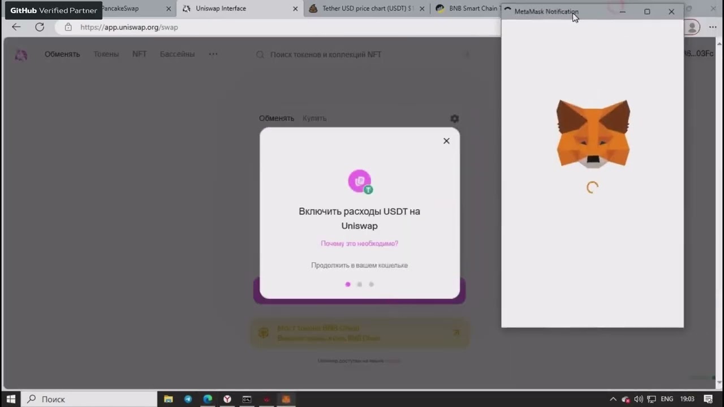The height and width of the screenshot is (407, 724).
Task: Open Yandex Browser from the taskbar
Action: click(x=227, y=399)
